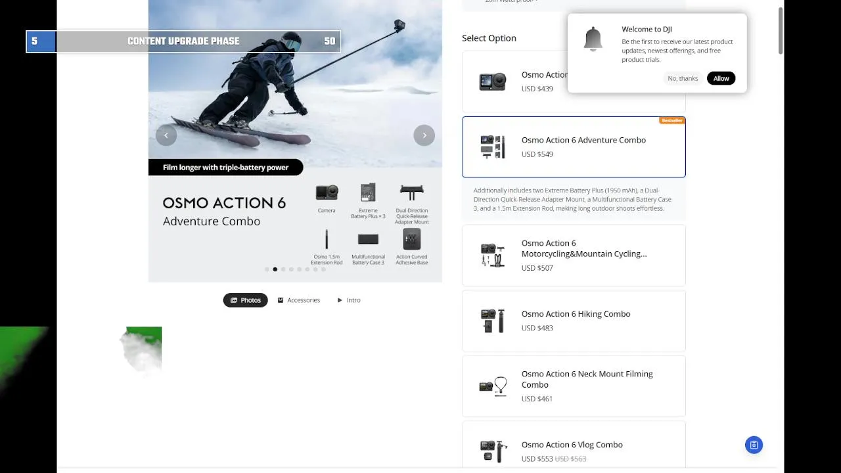Screen dimensions: 841x473
Task: Click the Multifunctional Battery Case 3 icon
Action: [368, 239]
